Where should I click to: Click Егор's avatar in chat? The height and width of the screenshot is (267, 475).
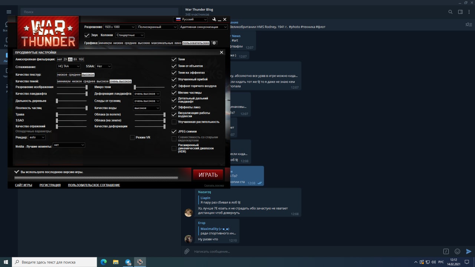(x=189, y=239)
